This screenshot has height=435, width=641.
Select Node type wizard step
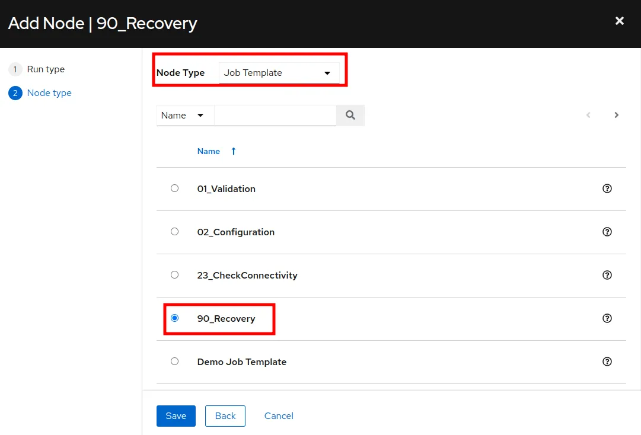[x=49, y=93]
